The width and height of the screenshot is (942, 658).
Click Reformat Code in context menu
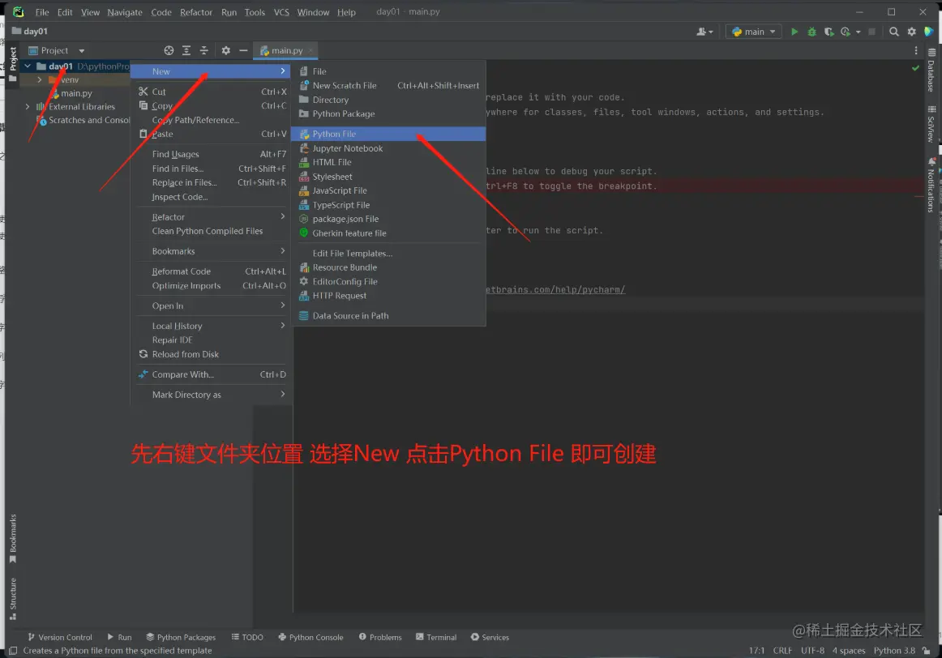[x=211, y=271]
